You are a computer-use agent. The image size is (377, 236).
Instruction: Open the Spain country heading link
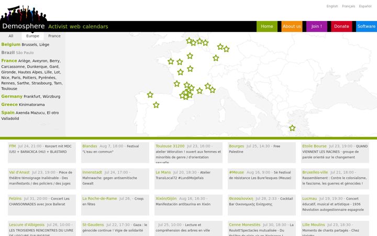[8, 113]
